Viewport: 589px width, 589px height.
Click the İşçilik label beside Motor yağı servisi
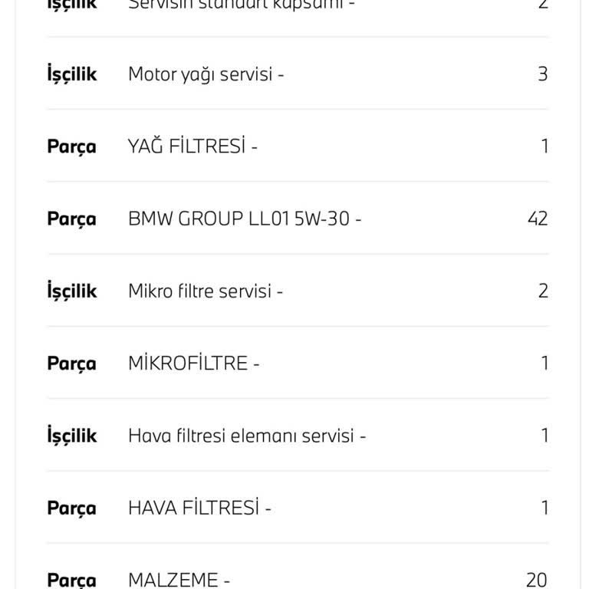[x=72, y=74]
